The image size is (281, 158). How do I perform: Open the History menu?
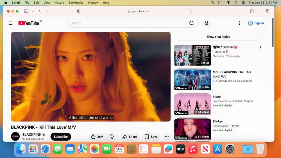coord(59,3)
